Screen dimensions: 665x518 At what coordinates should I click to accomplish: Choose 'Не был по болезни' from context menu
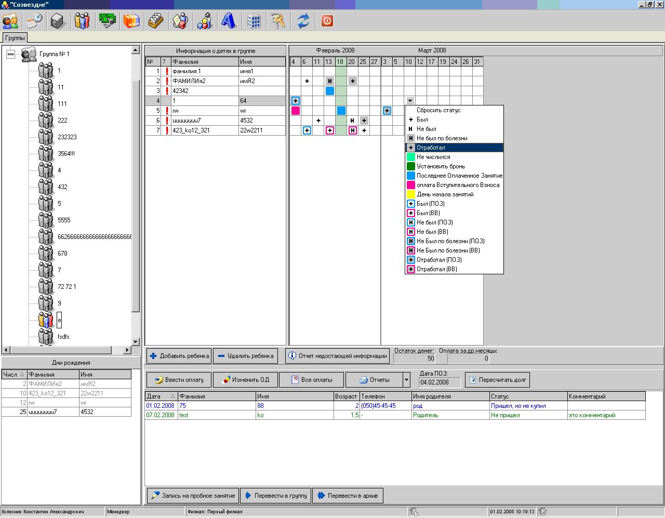coord(442,138)
